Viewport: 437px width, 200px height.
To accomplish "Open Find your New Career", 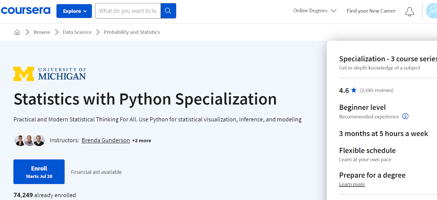I will coord(371,11).
